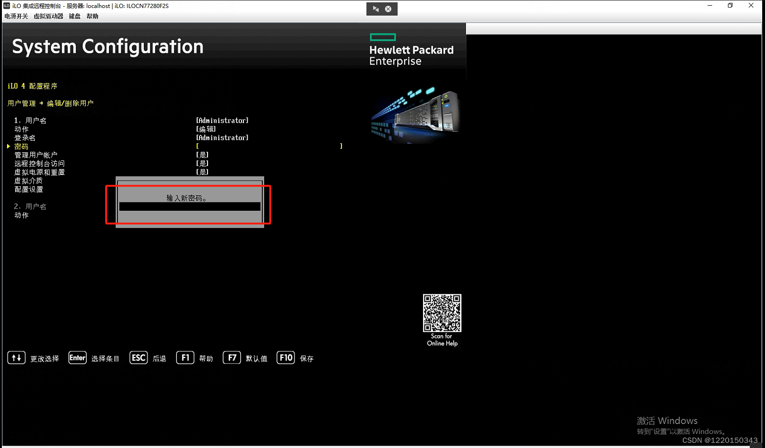Image resolution: width=765 pixels, height=448 pixels.
Task: Select the 2. 用户名 row
Action: [x=30, y=207]
